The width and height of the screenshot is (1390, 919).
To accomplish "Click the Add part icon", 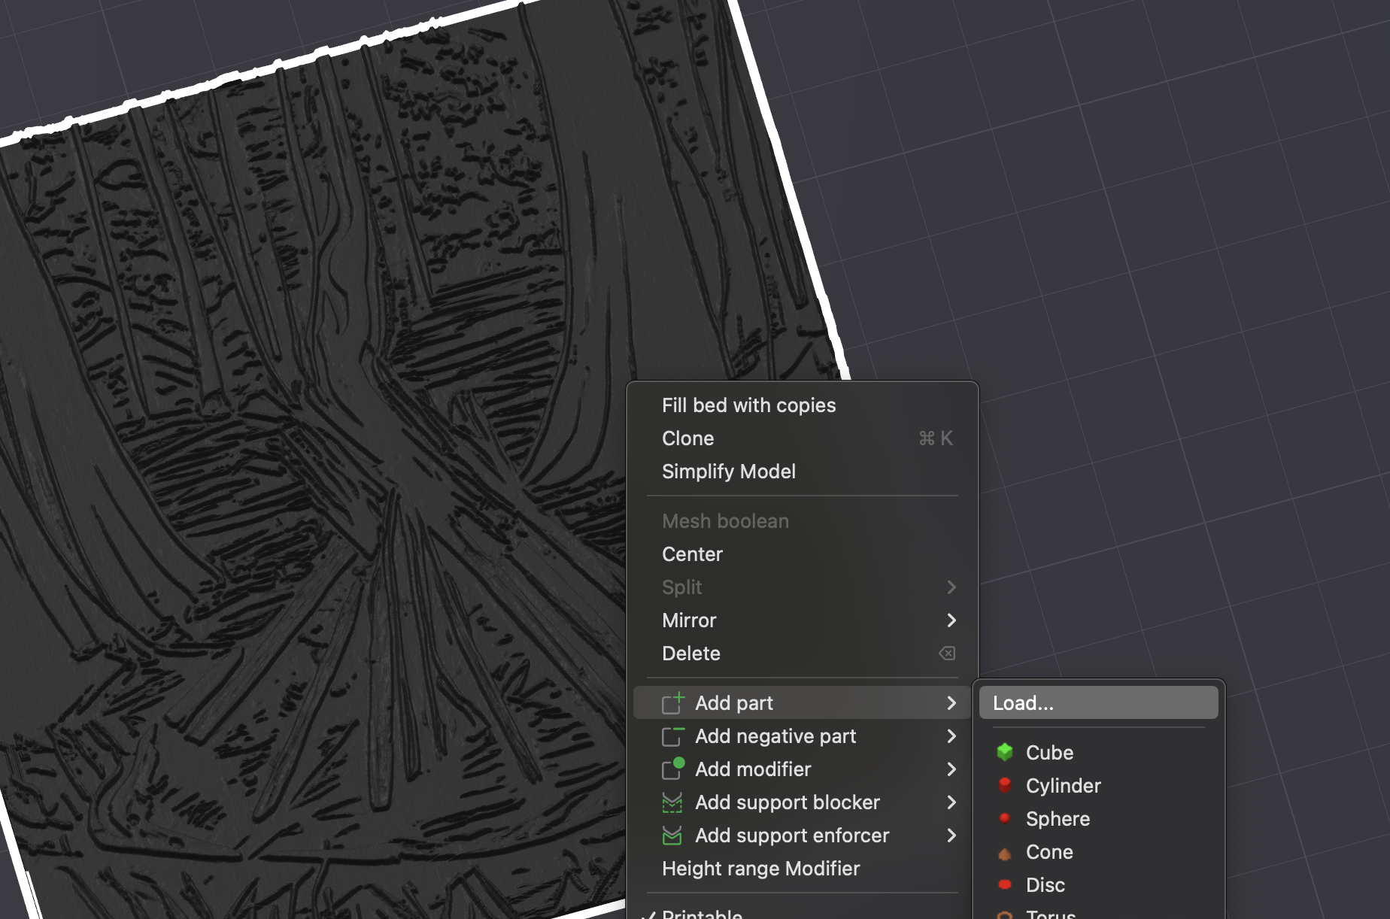I will (673, 702).
